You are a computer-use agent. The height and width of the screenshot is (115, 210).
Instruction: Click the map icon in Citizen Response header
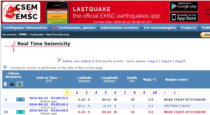pyautogui.click(x=20, y=84)
